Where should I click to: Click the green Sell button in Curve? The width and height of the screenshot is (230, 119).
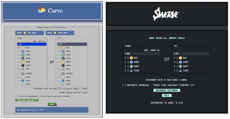pos(52,104)
